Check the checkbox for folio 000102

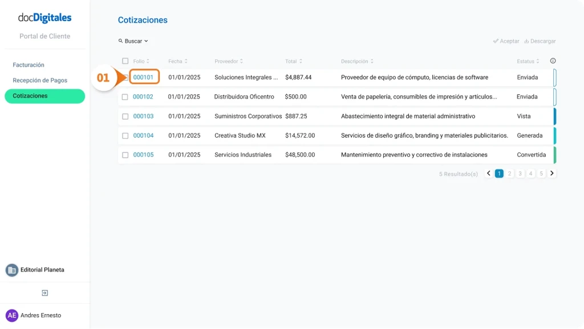tap(125, 97)
